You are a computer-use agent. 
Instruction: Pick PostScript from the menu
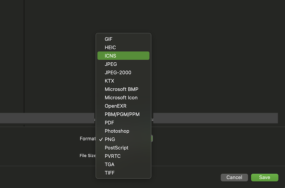(x=116, y=148)
